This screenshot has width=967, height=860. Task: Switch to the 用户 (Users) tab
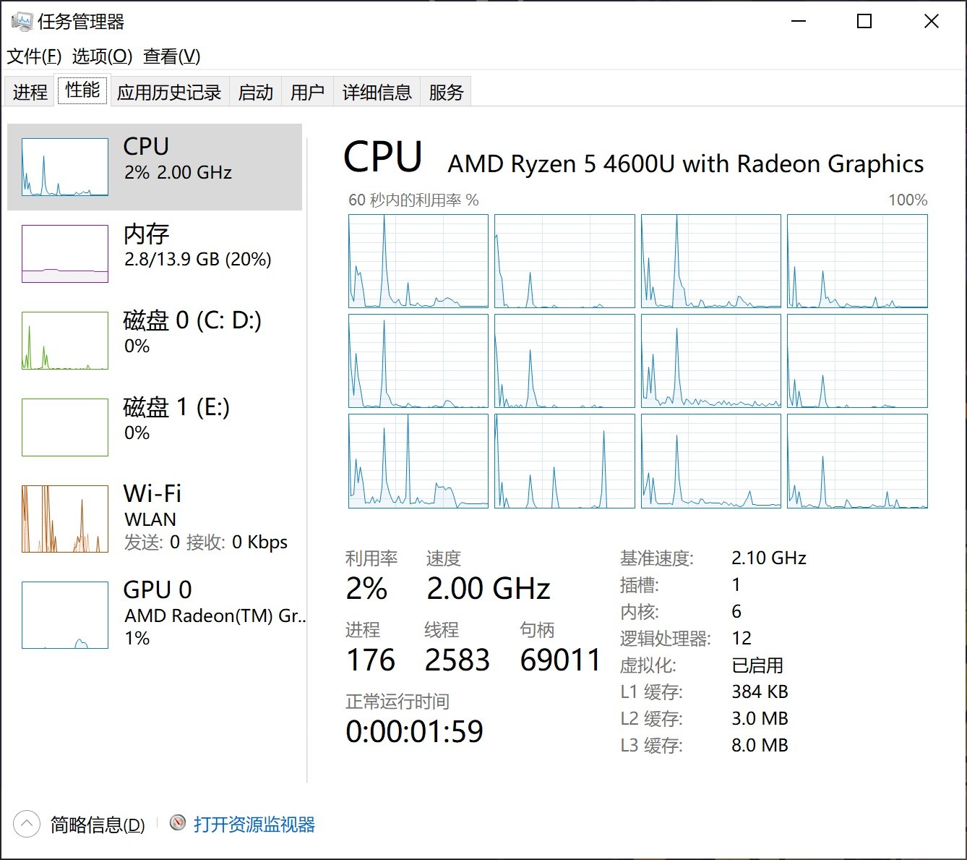pos(307,92)
